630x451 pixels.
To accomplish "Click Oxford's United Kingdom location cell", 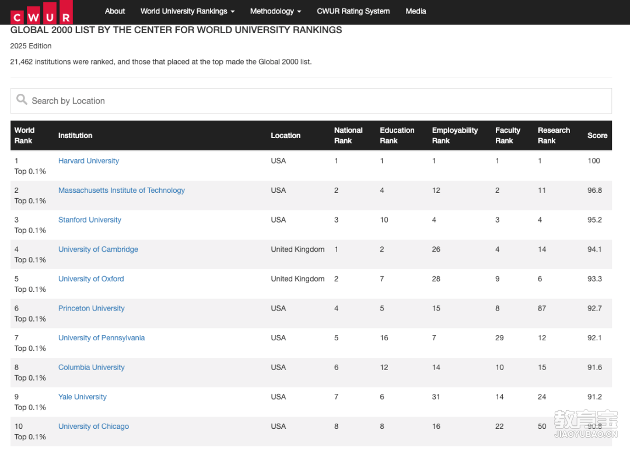I will pyautogui.click(x=297, y=279).
